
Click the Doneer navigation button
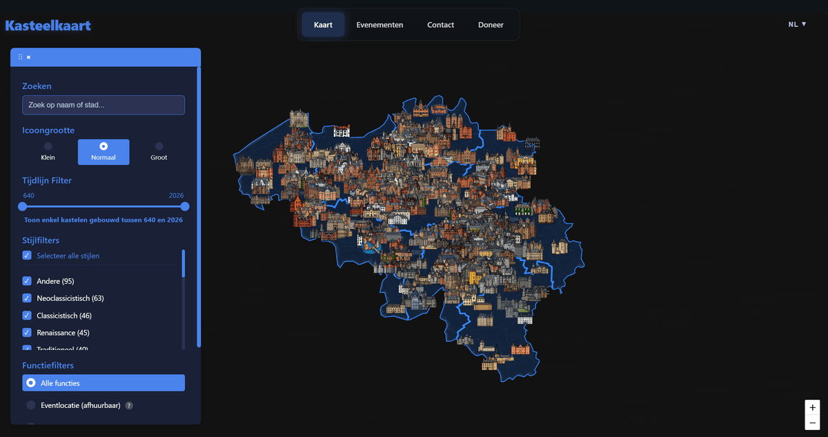tap(491, 25)
